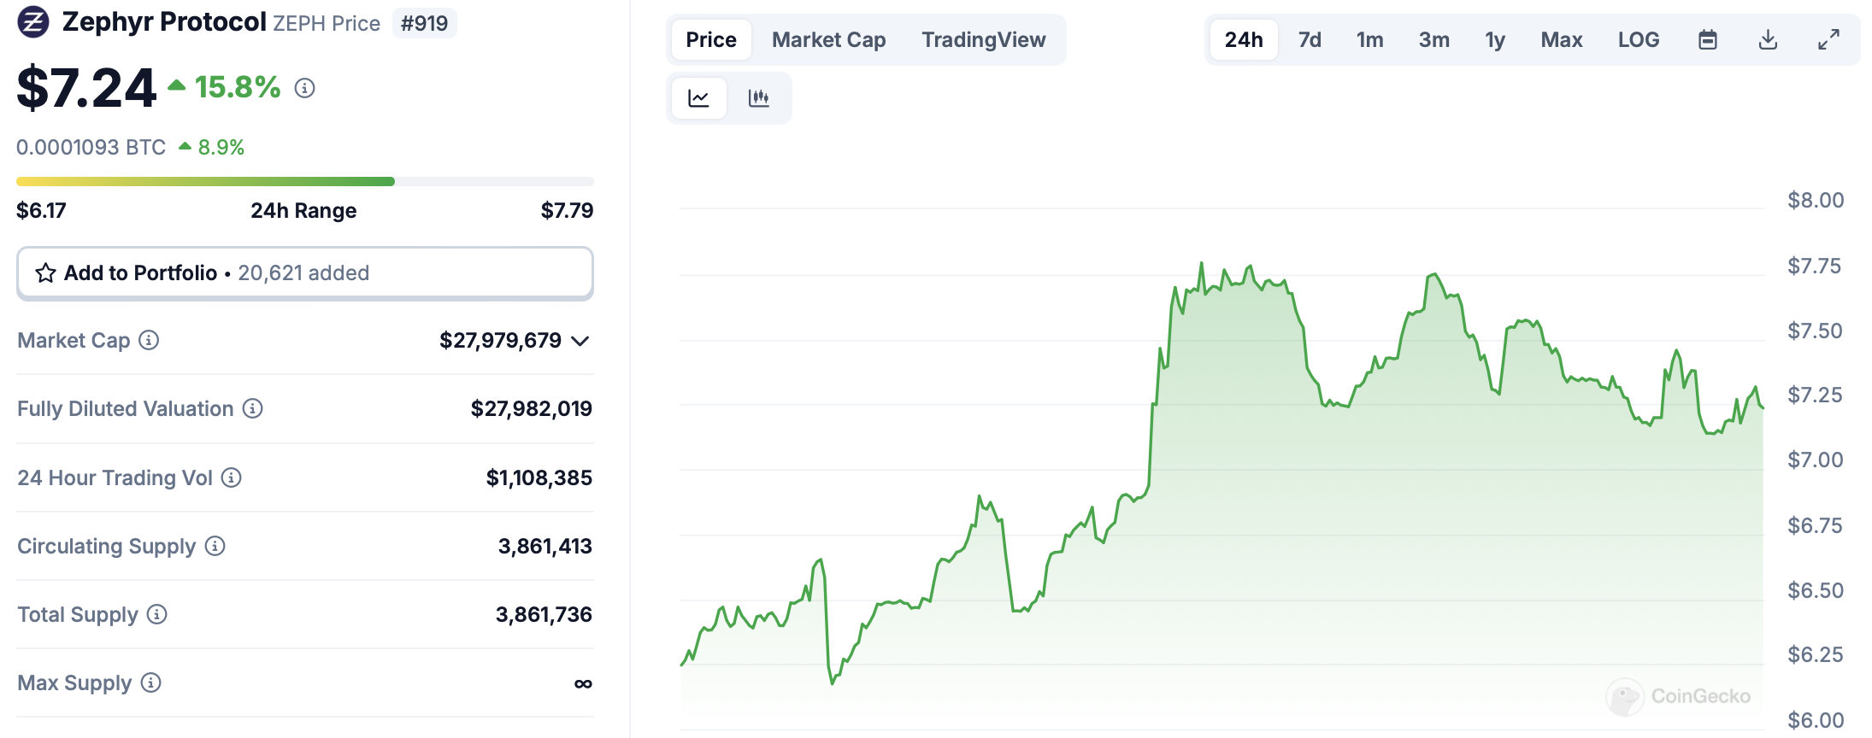Image resolution: width=1872 pixels, height=738 pixels.
Task: Toggle LOG scale on chart
Action: click(x=1638, y=40)
